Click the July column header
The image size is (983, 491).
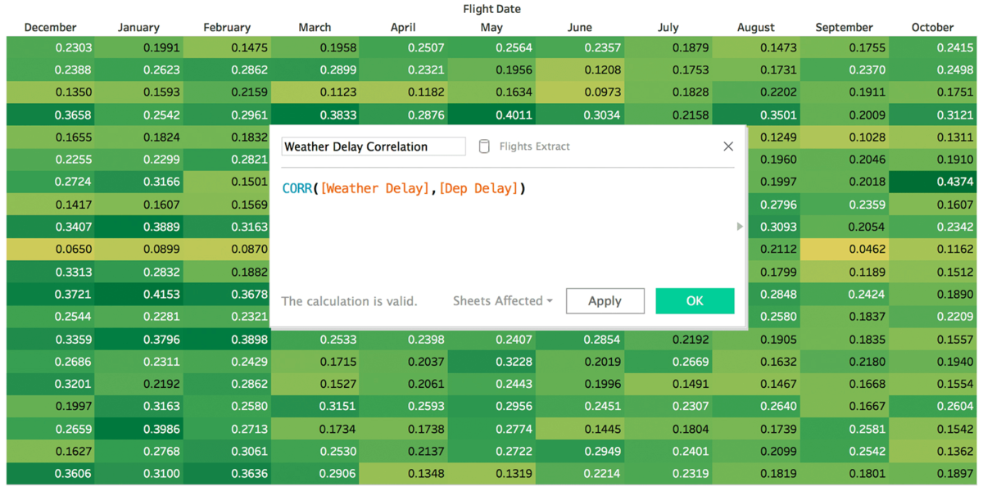tap(668, 27)
